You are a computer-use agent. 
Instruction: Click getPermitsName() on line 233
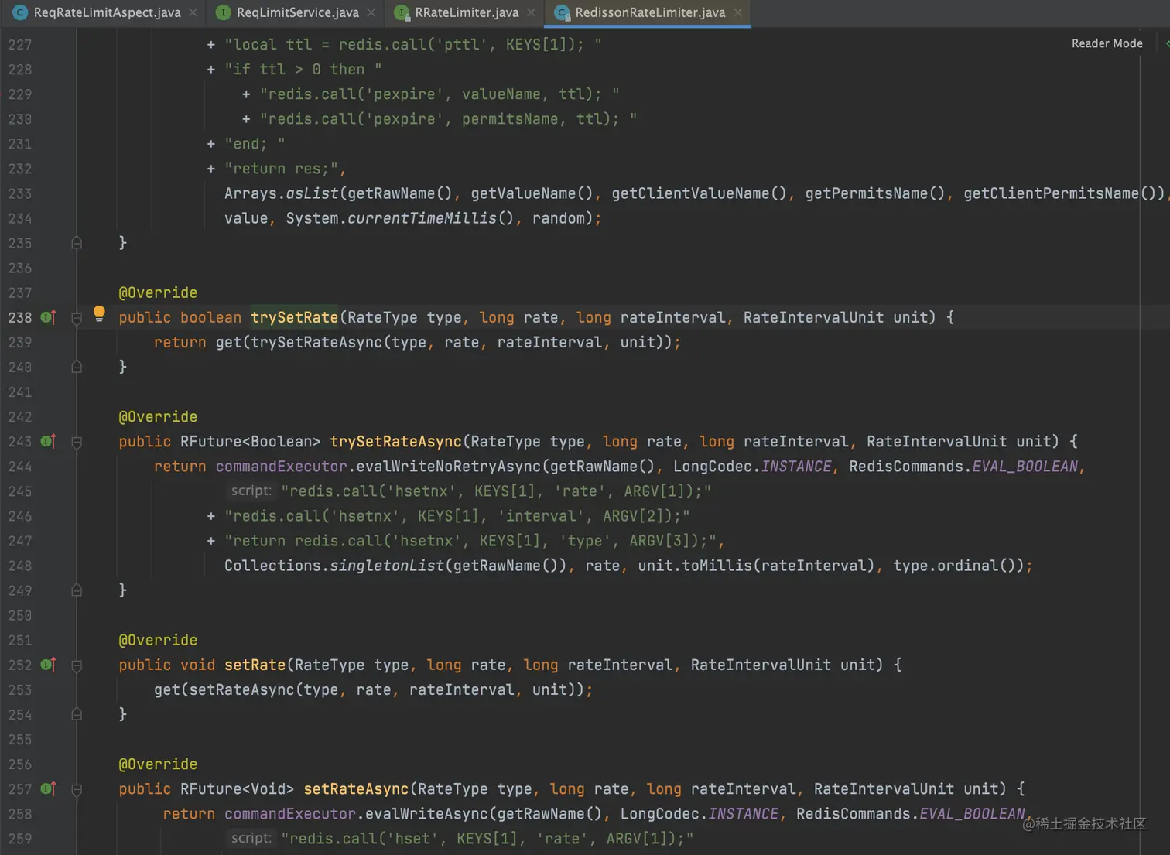[875, 193]
